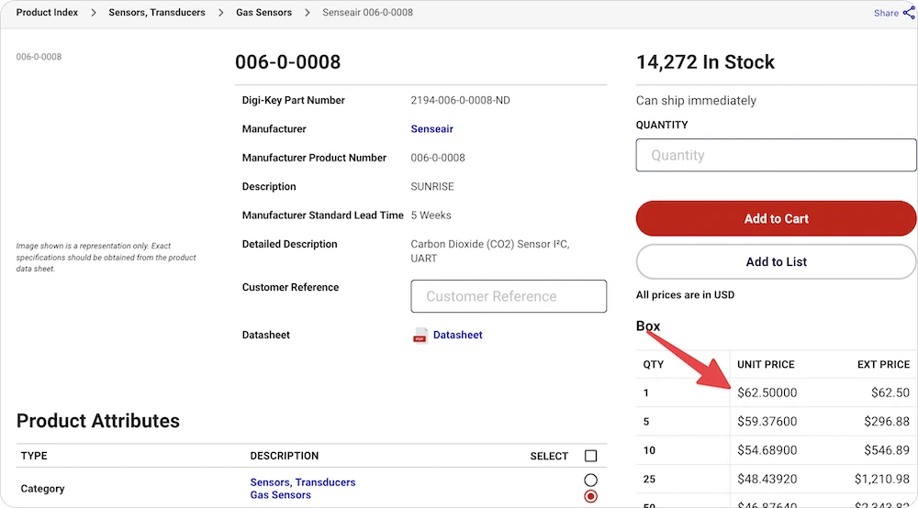Focus the Quantity input field

click(x=776, y=155)
